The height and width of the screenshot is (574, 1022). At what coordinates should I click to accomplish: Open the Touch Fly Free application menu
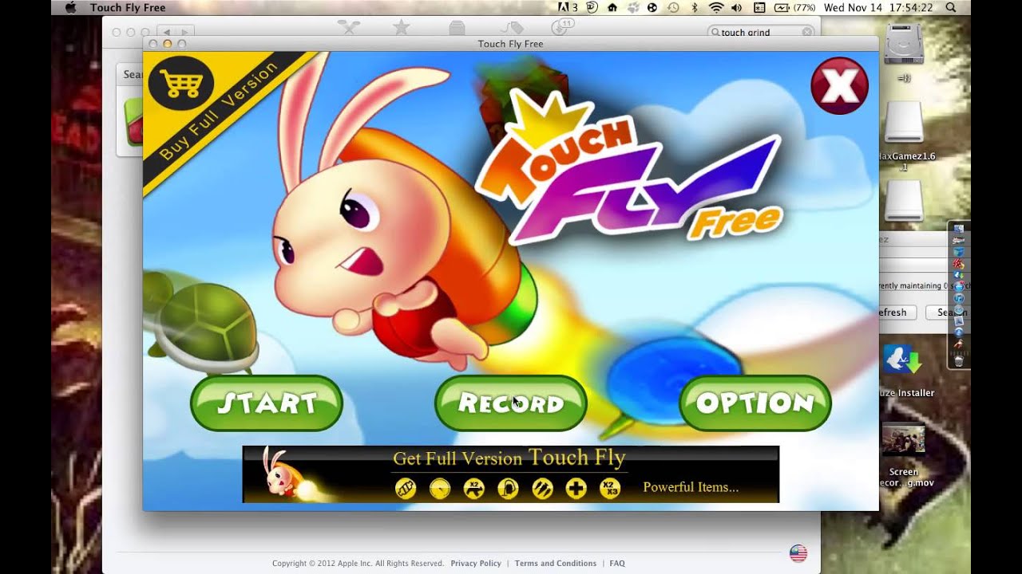tap(128, 8)
